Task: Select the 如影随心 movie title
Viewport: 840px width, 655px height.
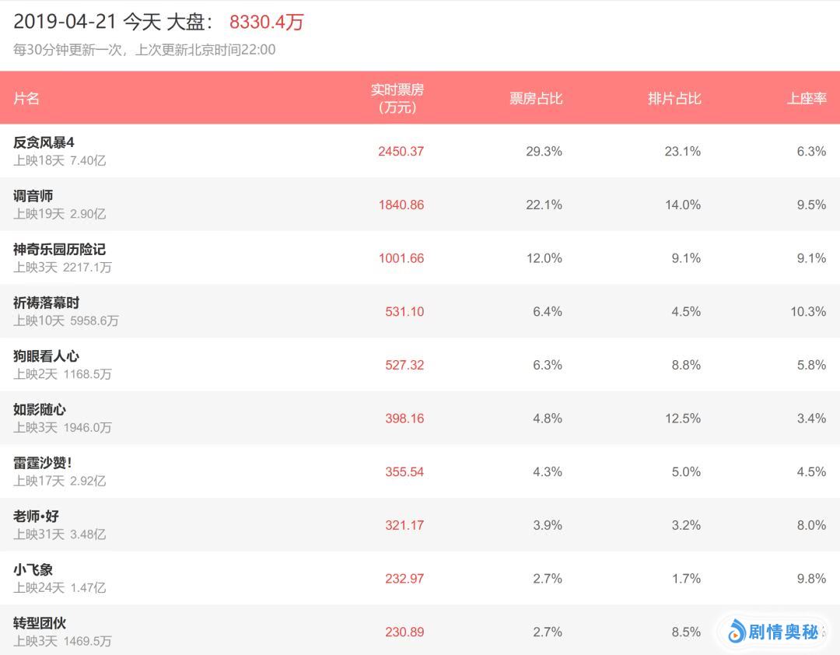Action: (40, 410)
